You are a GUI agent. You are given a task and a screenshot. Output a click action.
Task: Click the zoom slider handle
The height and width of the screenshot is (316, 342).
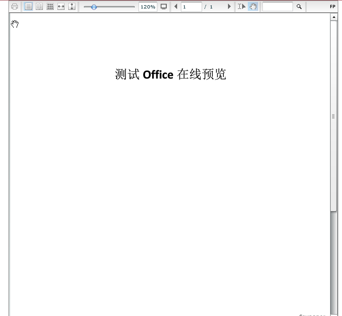94,7
